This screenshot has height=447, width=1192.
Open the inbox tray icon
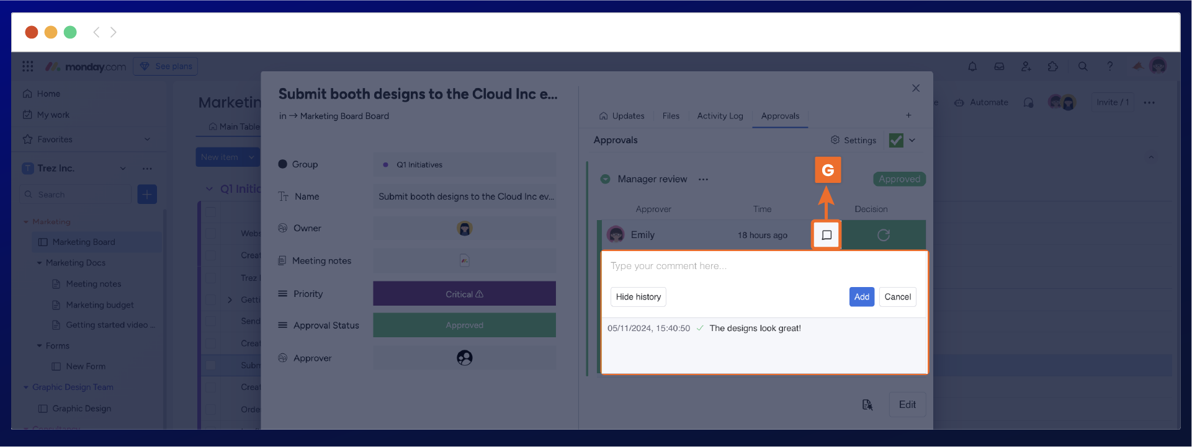(999, 66)
